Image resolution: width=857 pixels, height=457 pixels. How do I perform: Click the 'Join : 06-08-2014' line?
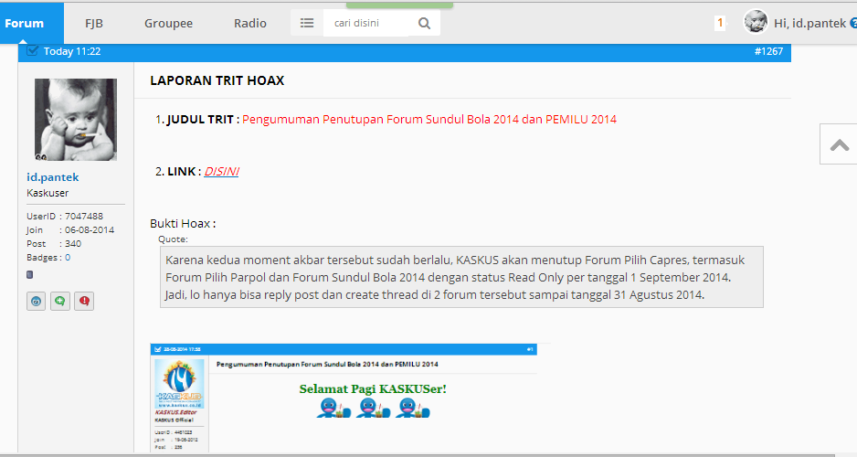coord(70,229)
